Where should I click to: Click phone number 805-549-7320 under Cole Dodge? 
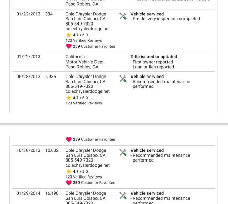coord(79,24)
